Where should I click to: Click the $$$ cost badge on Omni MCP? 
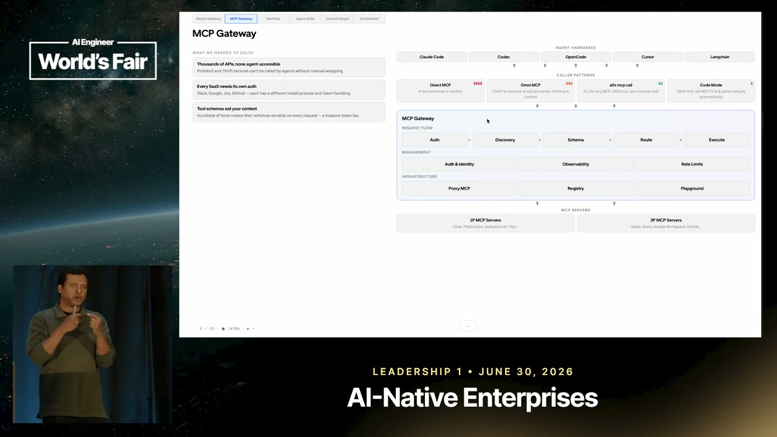pyautogui.click(x=569, y=84)
